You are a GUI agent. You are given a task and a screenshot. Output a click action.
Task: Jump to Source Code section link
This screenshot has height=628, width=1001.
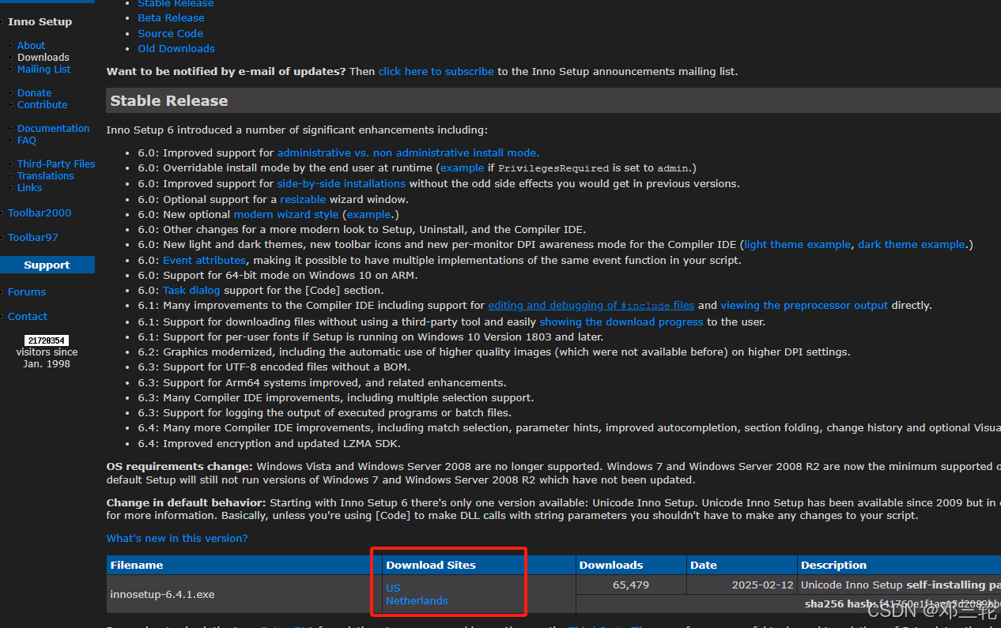[x=170, y=33]
